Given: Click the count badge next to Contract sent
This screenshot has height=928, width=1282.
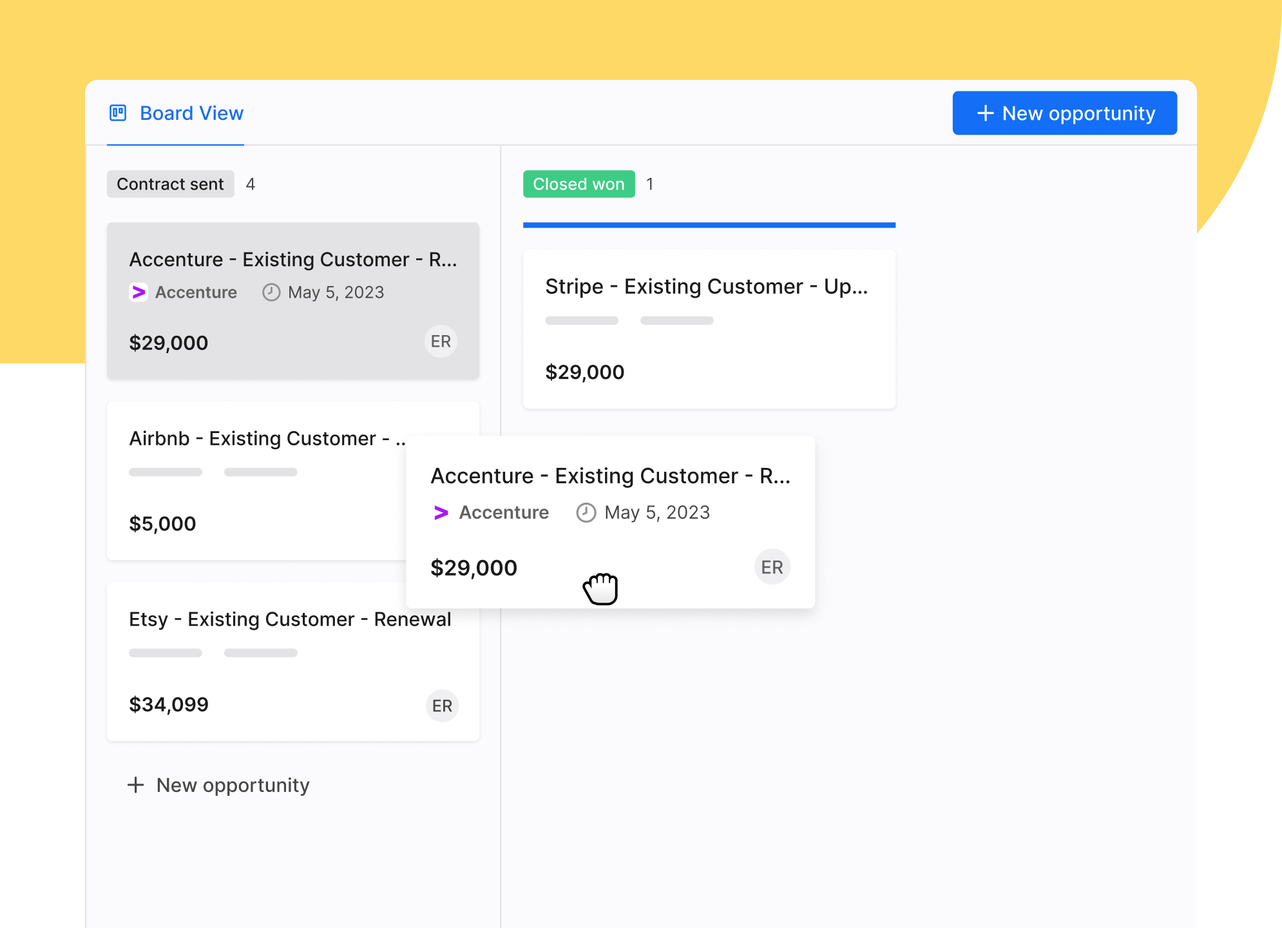Looking at the screenshot, I should point(251,184).
